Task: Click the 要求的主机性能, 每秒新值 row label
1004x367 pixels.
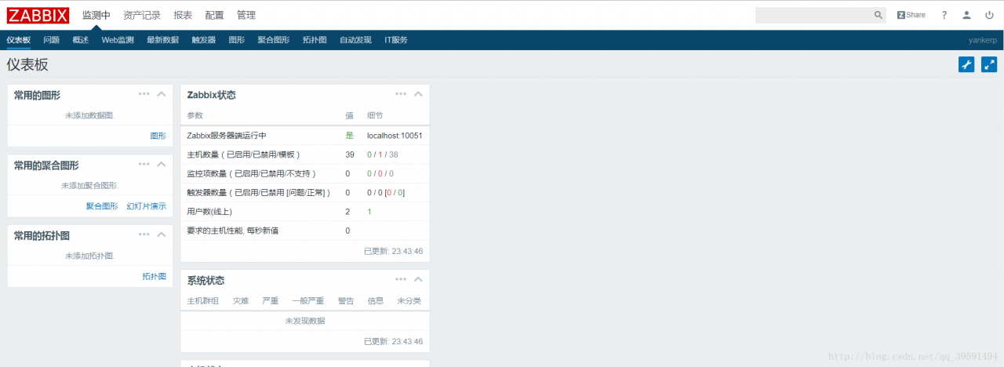Action: [233, 231]
